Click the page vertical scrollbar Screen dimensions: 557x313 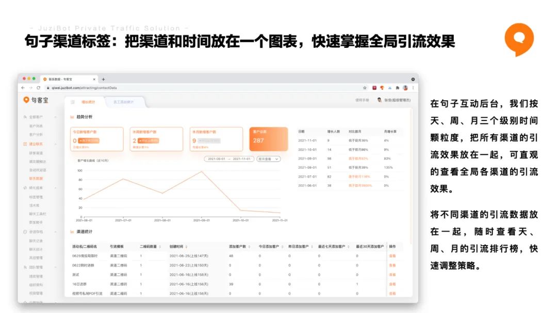412,177
